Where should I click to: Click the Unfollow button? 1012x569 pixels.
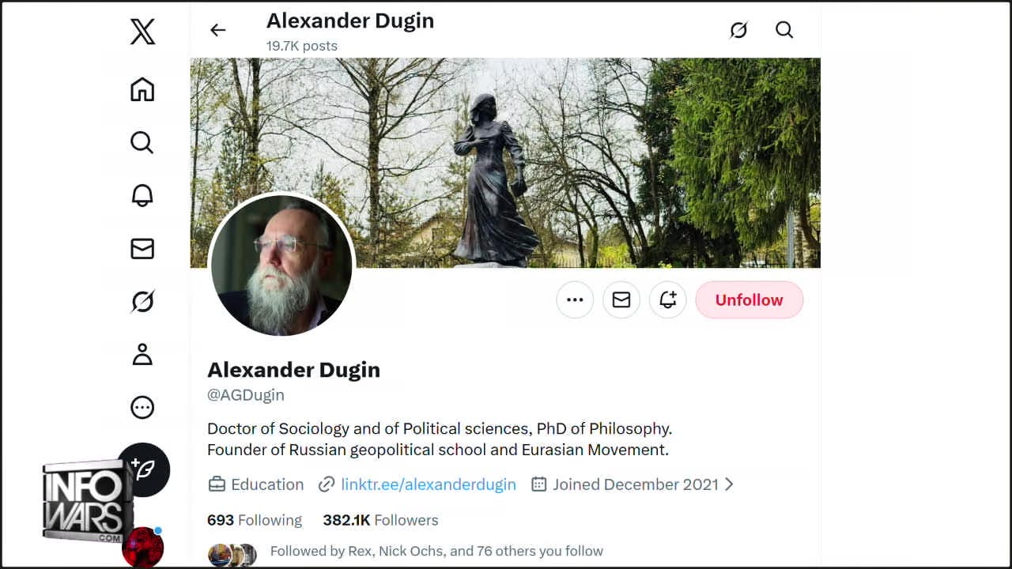click(750, 300)
